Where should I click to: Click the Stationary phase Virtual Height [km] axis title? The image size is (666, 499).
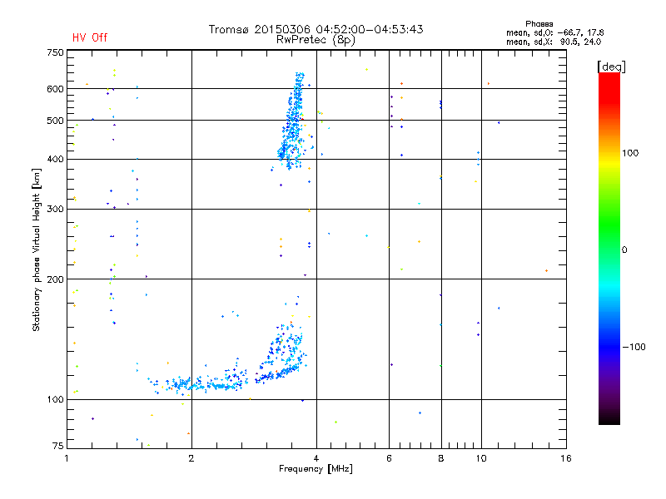tap(37, 249)
